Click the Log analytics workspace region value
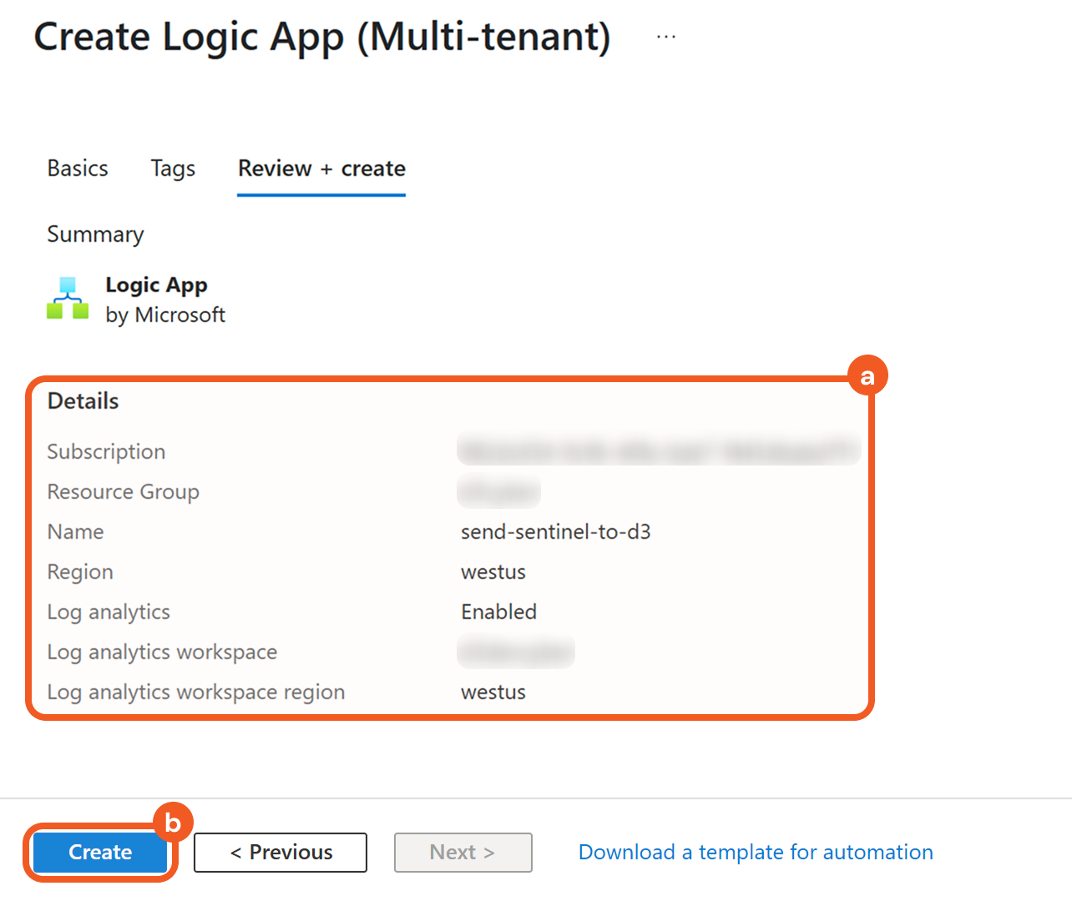This screenshot has height=906, width=1072. tap(493, 692)
